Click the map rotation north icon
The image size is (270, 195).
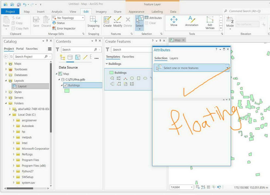pos(219,187)
